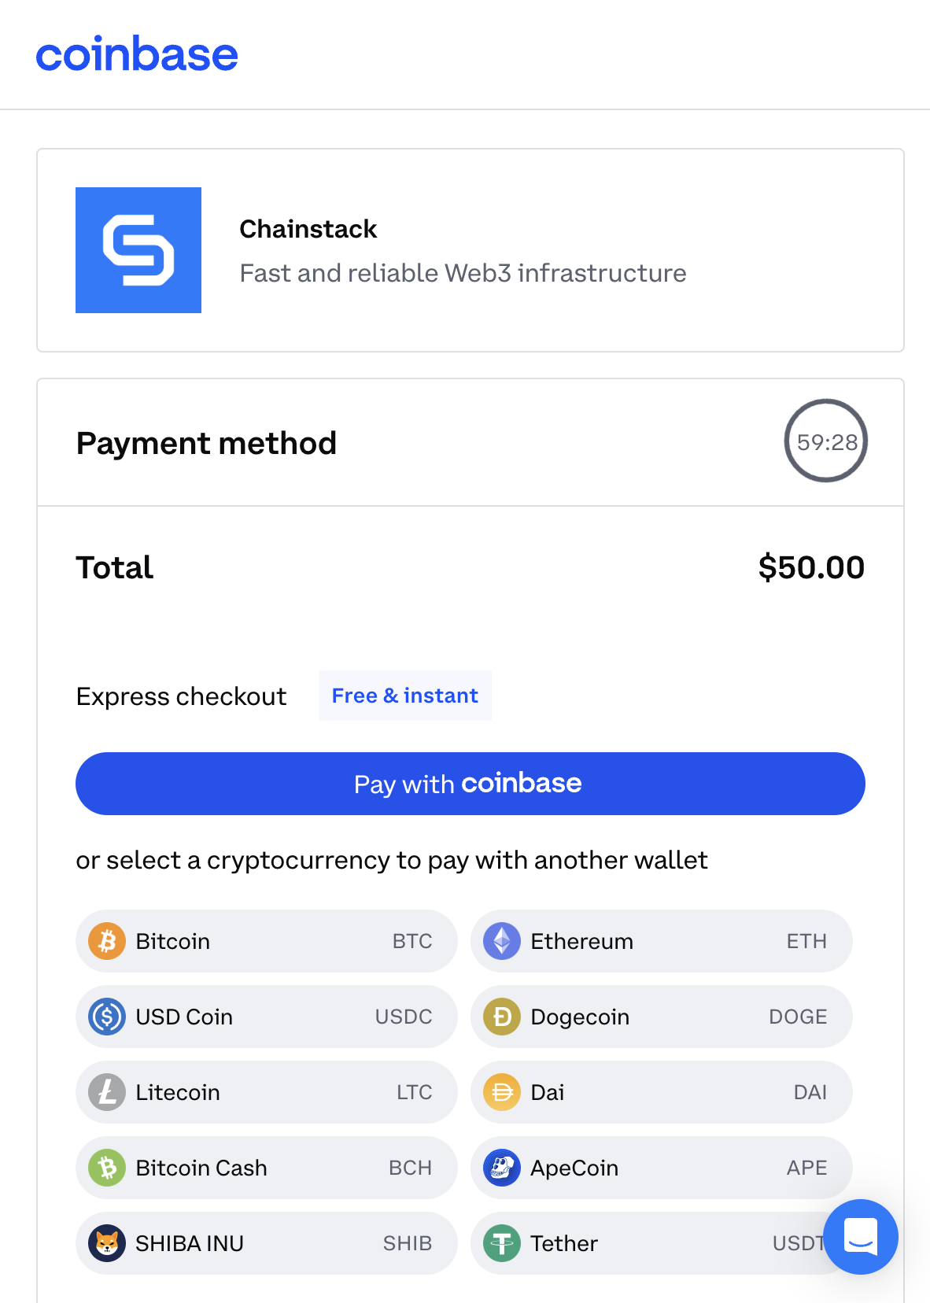The width and height of the screenshot is (930, 1303).
Task: Click the Tether green T icon
Action: 502,1243
